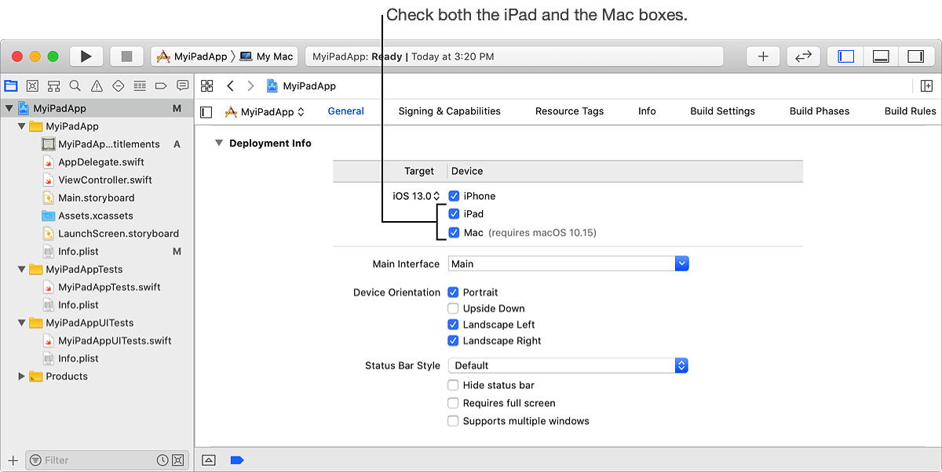Collapse the MyiPadAppTests group
Viewport: 942px width, 472px height.
pyautogui.click(x=22, y=269)
